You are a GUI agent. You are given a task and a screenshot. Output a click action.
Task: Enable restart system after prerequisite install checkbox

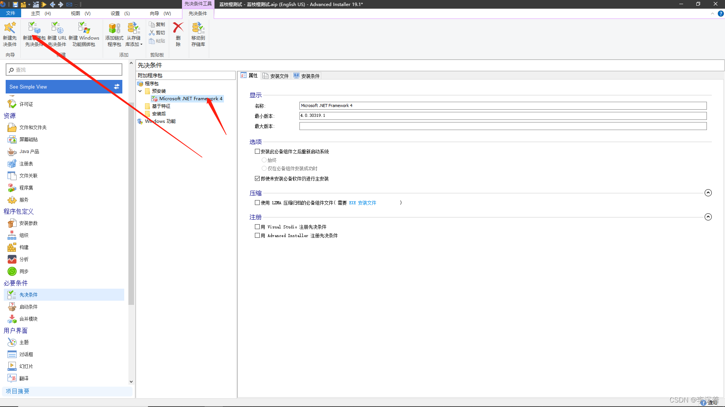257,151
